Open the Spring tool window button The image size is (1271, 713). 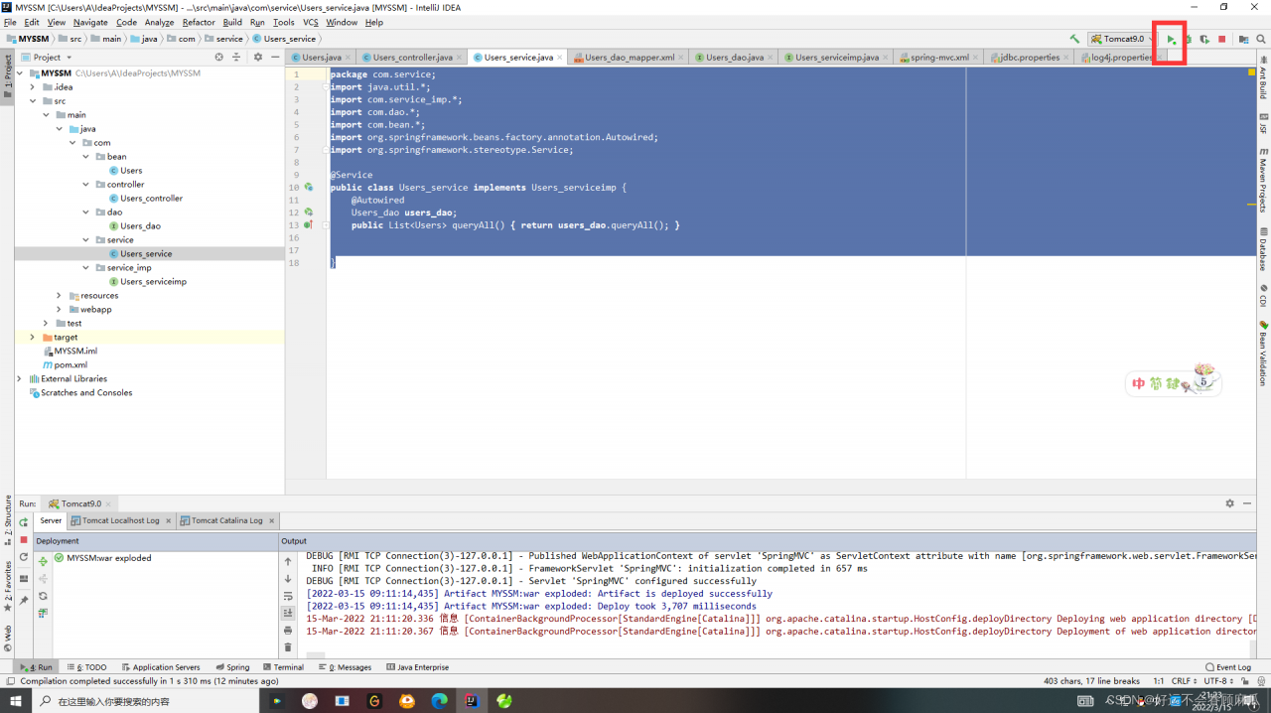233,667
